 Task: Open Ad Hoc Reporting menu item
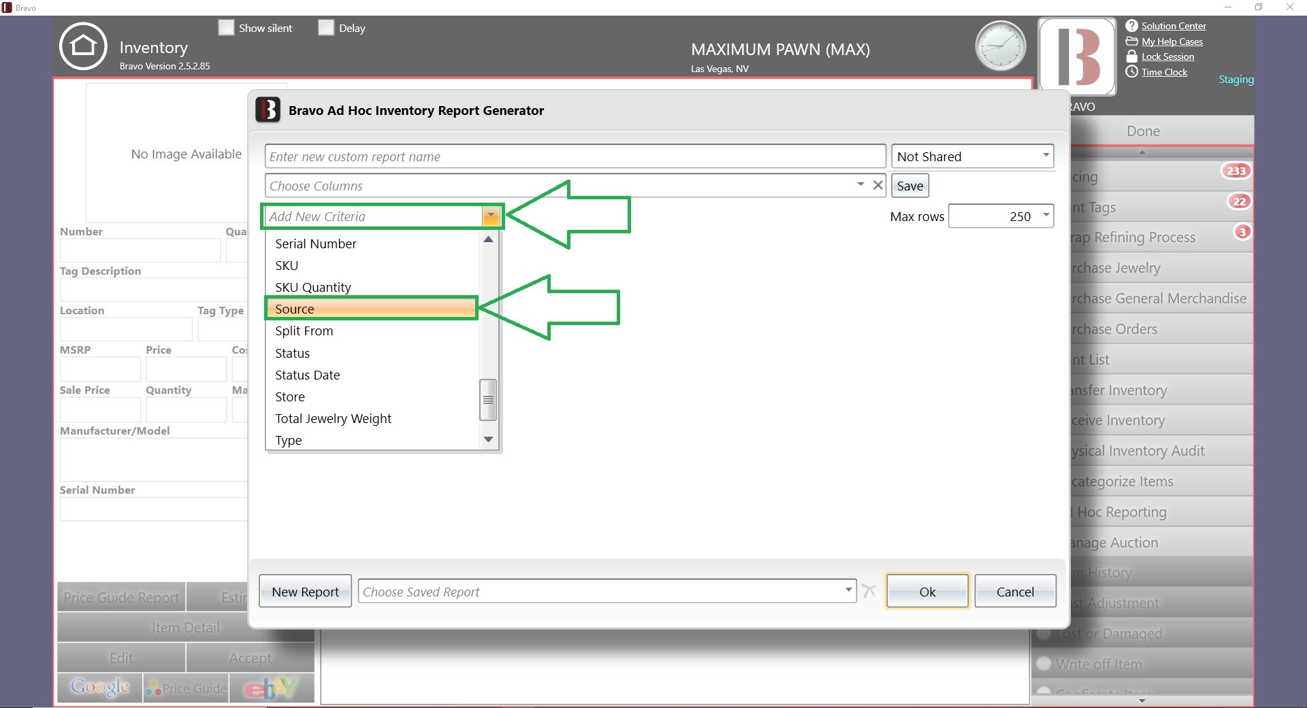(x=1161, y=512)
